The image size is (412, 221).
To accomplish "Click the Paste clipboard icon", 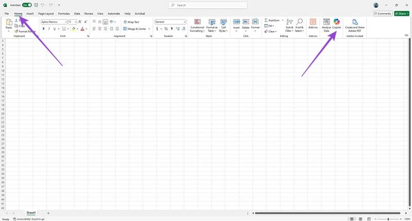I will (x=9, y=23).
